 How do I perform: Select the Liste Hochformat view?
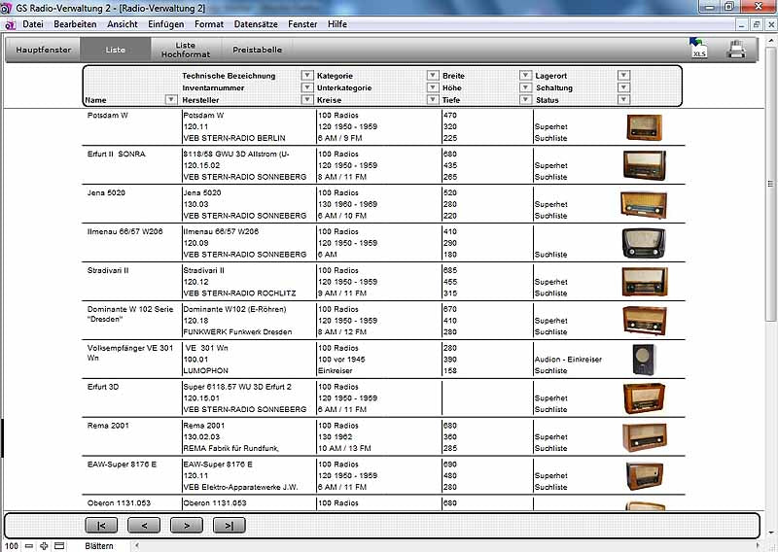pyautogui.click(x=185, y=50)
